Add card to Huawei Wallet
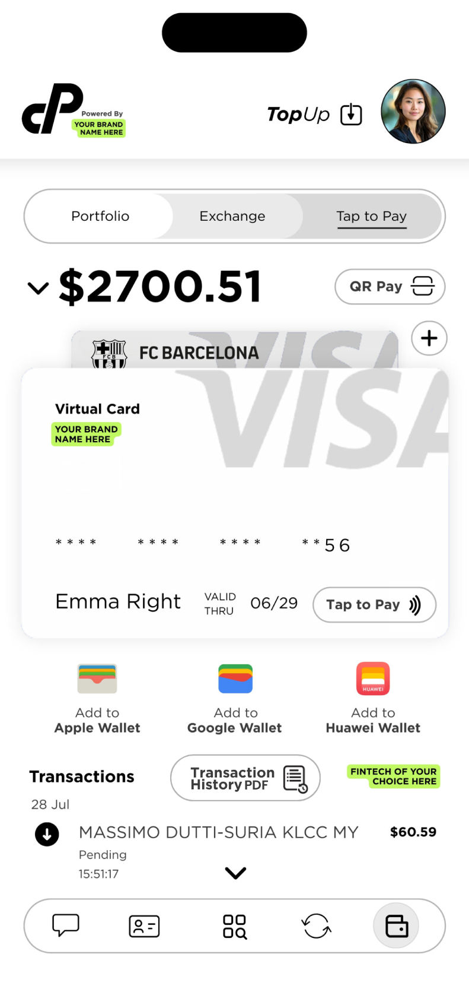Image resolution: width=469 pixels, height=986 pixels. tap(373, 698)
